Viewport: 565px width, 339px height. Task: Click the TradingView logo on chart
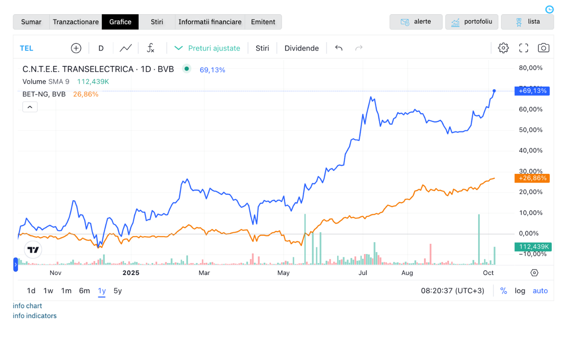[x=33, y=250]
